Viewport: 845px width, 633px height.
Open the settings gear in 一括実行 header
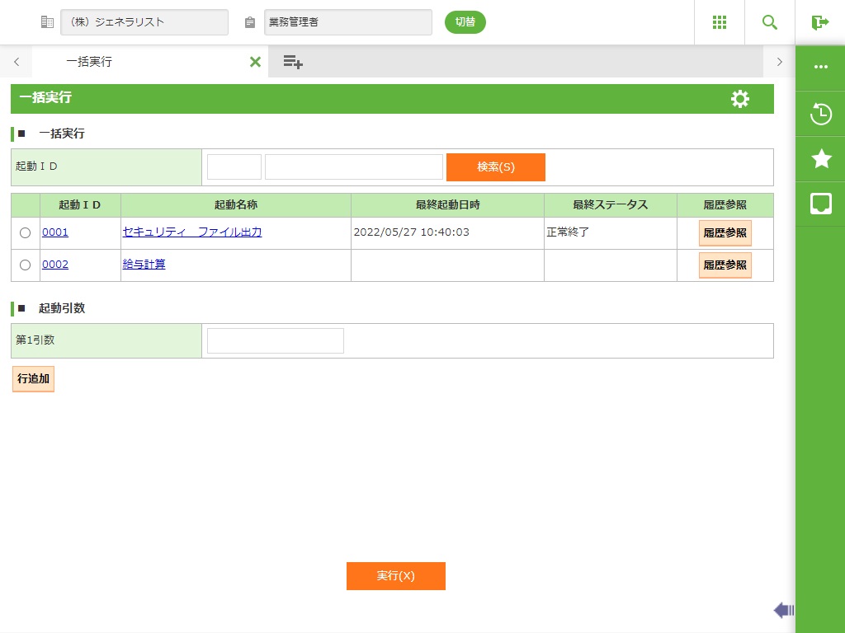point(740,99)
